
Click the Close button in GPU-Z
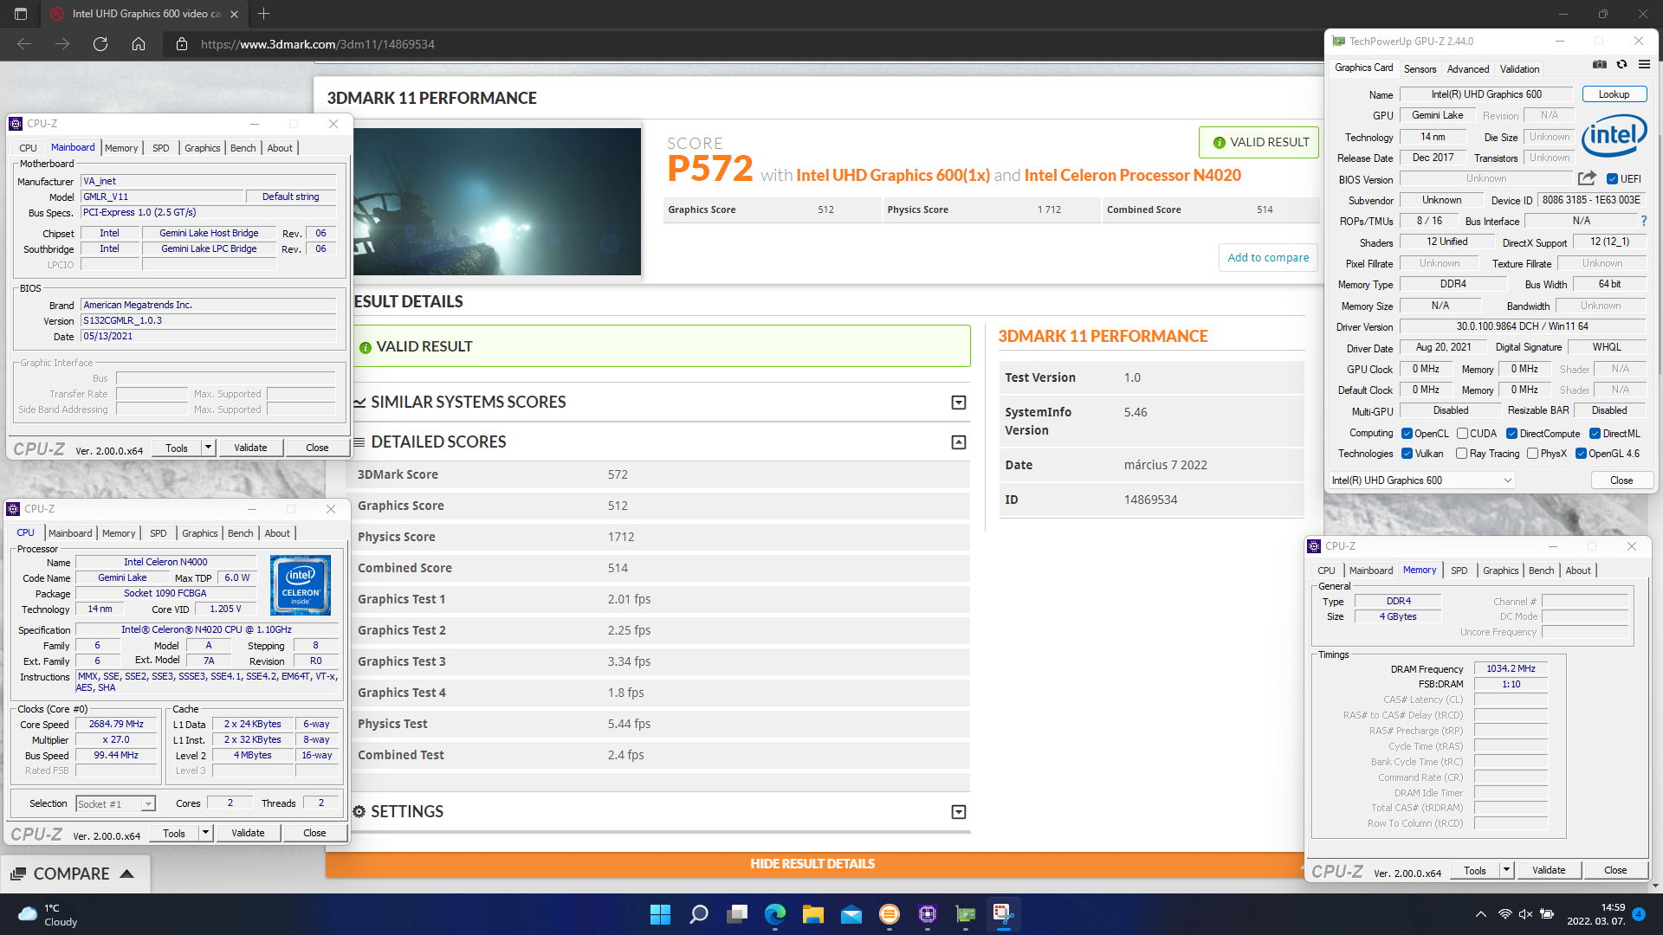1621,480
